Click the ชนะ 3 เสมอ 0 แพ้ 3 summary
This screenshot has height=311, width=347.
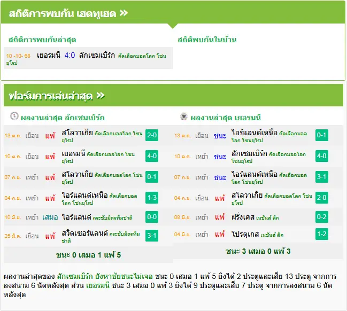coord(258,251)
